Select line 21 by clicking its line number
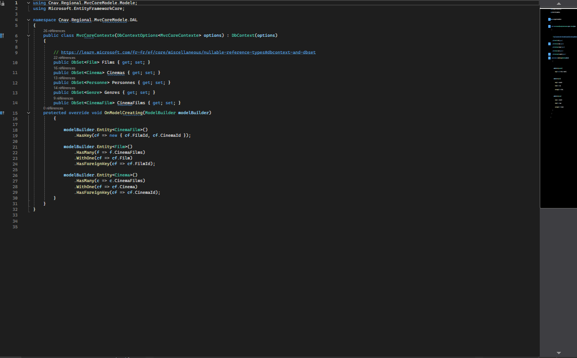 click(15, 146)
